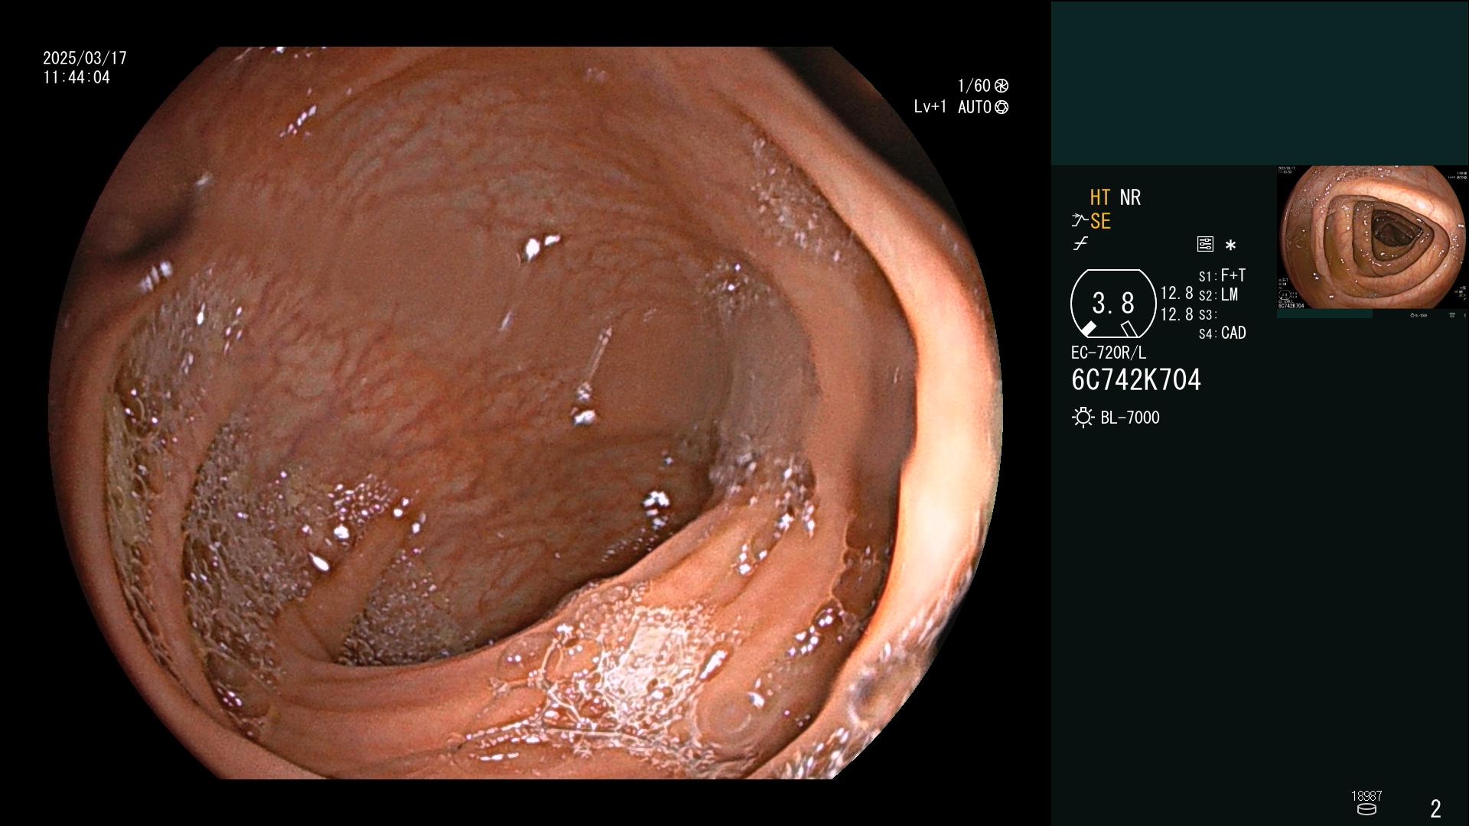
Task: Click the shutter speed icon beside 1/60
Action: 1002,86
